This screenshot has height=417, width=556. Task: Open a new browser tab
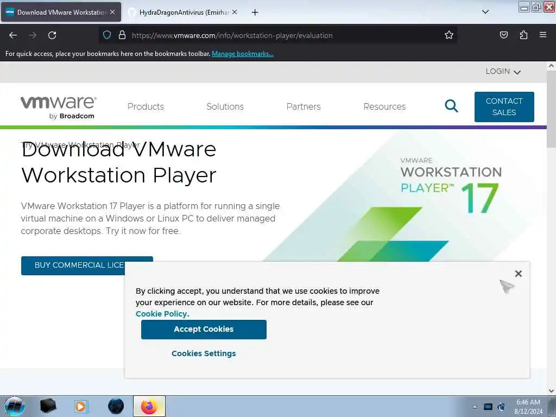coord(255,12)
